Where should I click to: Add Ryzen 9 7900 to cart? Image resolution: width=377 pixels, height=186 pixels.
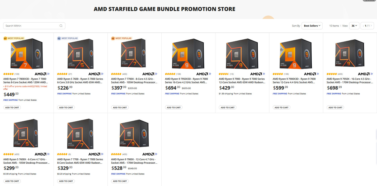pos(227,108)
